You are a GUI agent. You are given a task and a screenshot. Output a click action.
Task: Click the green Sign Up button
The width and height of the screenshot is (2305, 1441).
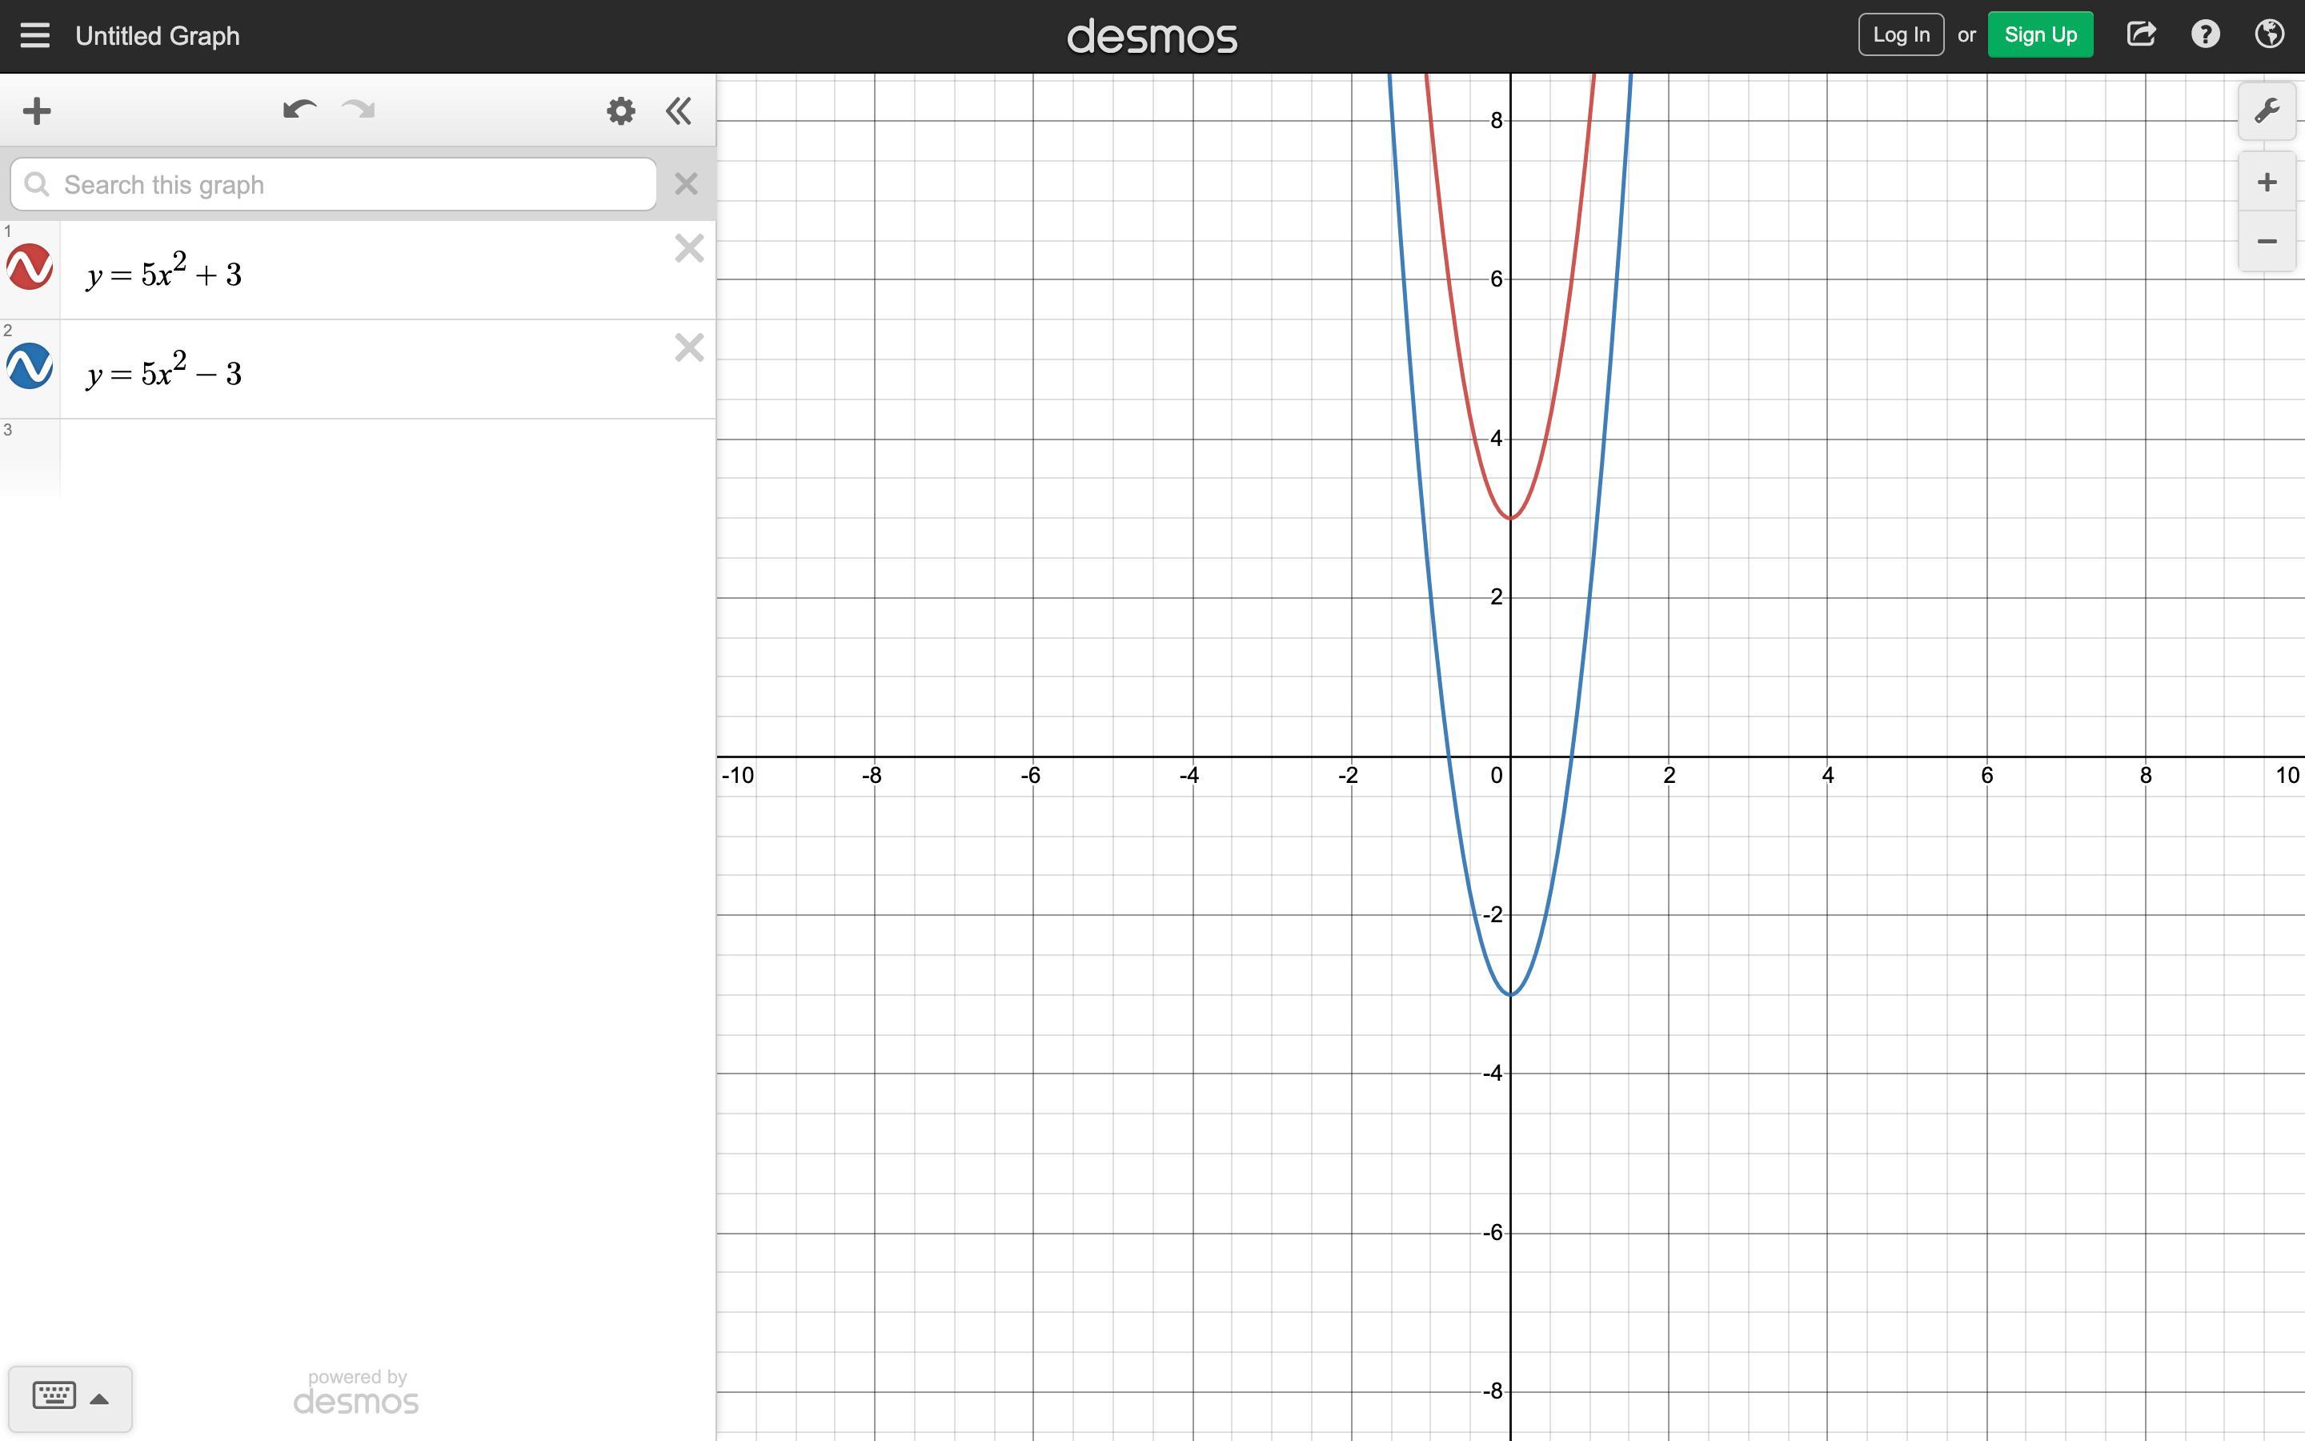(2039, 35)
